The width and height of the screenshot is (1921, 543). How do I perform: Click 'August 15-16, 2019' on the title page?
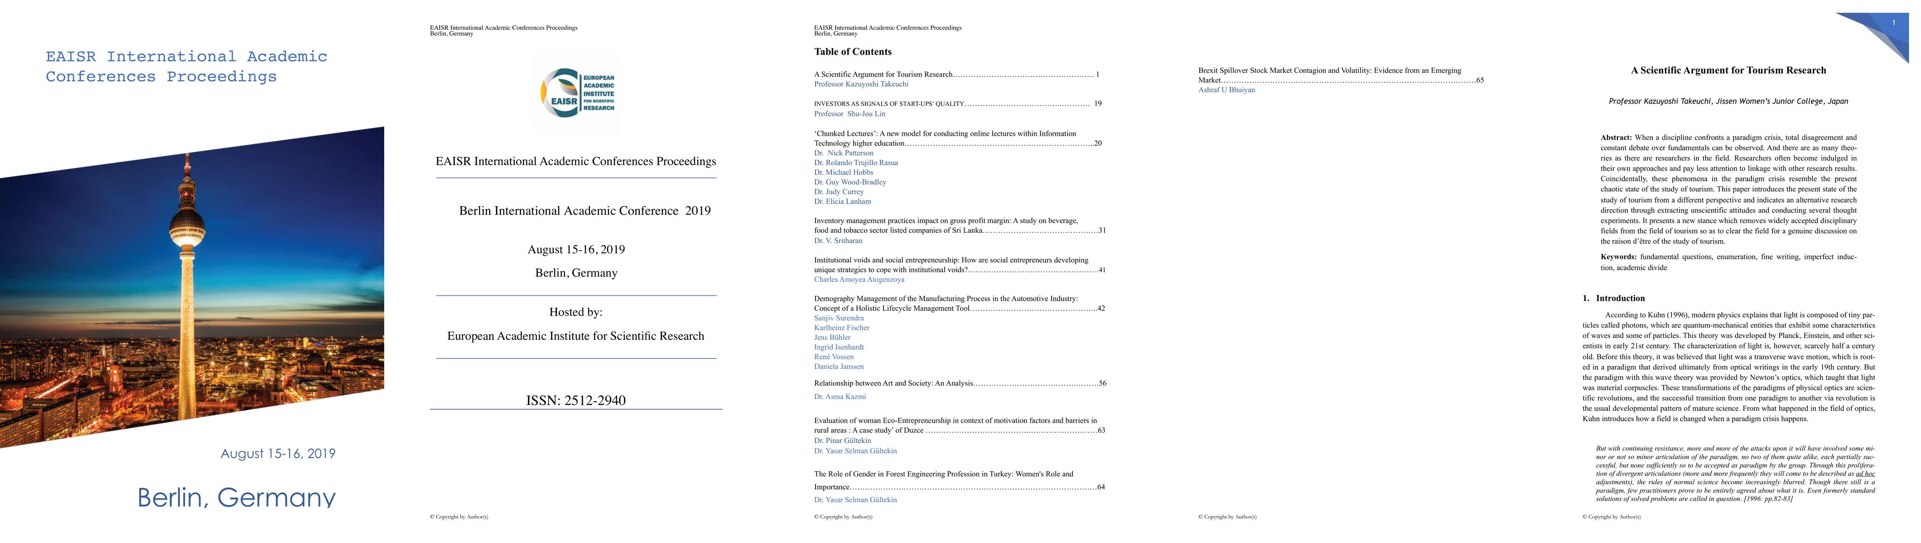[x=576, y=249]
